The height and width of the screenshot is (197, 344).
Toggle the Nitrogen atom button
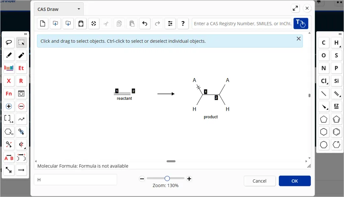(x=324, y=68)
